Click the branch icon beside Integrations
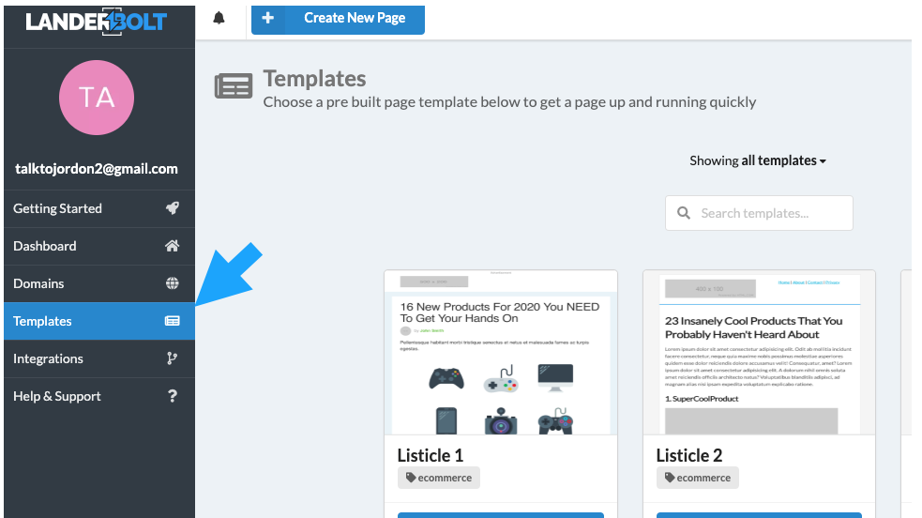This screenshot has width=922, height=518. (x=173, y=358)
